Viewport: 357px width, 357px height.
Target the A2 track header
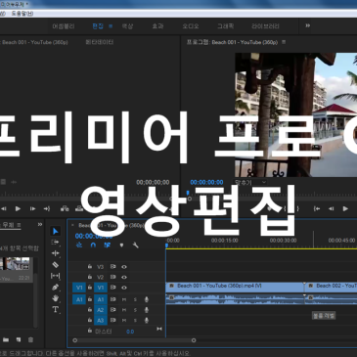(101, 310)
